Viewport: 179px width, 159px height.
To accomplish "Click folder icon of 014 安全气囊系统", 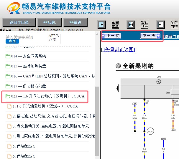I will [8, 56].
